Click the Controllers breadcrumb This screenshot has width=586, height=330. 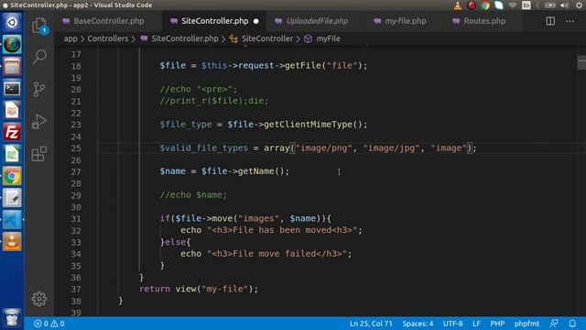pyautogui.click(x=108, y=38)
